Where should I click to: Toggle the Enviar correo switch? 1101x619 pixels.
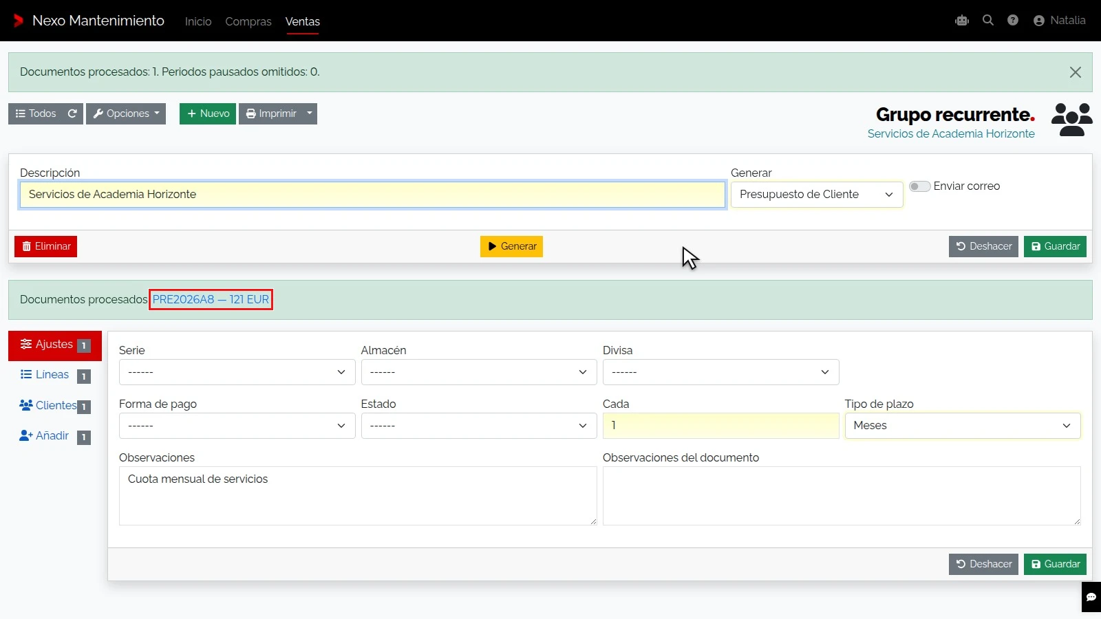(920, 186)
